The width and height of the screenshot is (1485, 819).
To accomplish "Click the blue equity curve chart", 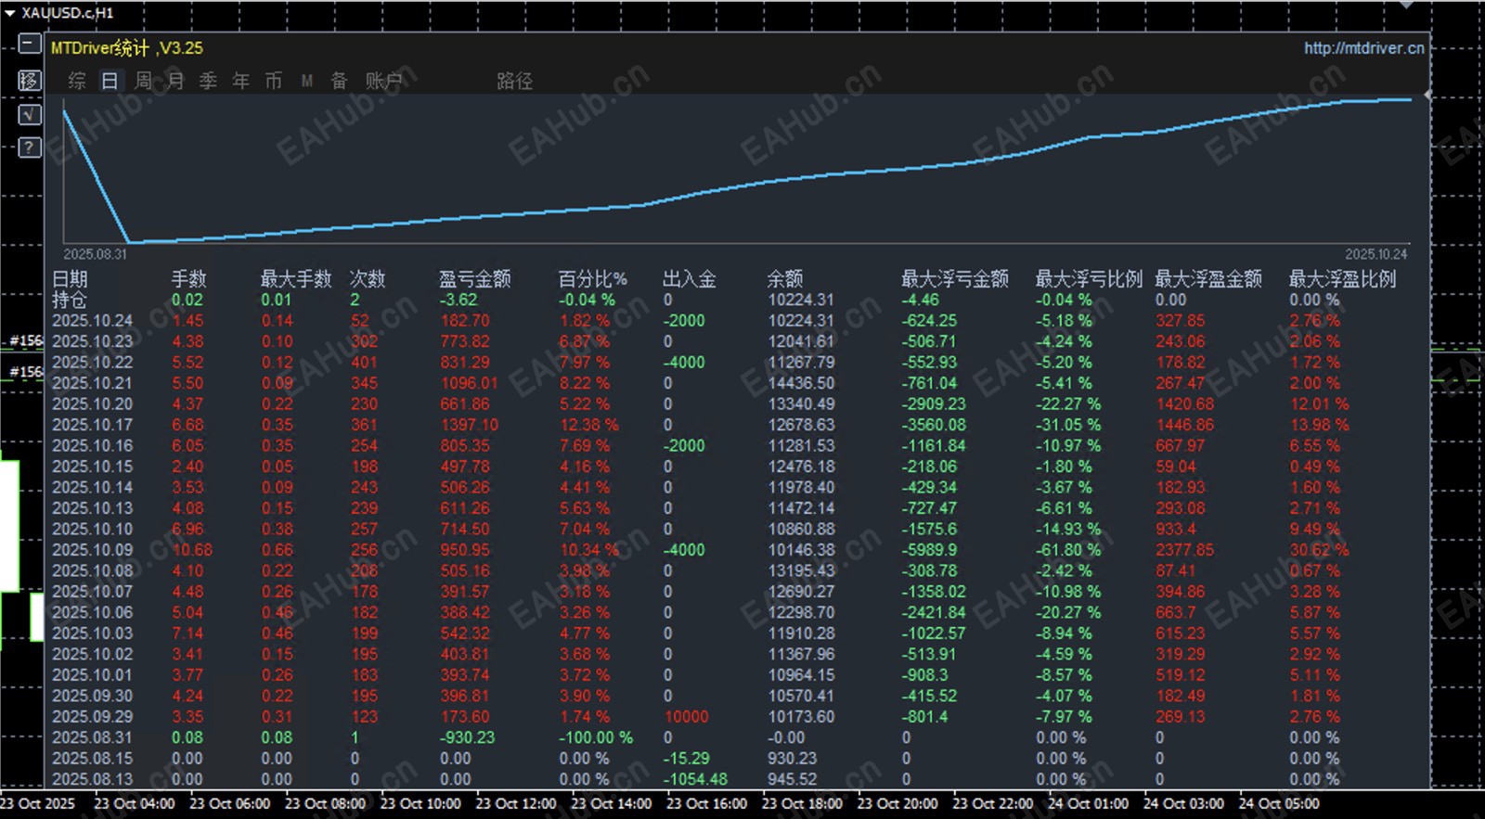I will pos(737,170).
